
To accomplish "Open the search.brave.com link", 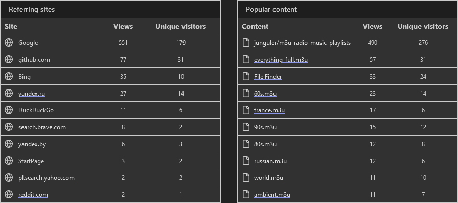I will [42, 127].
